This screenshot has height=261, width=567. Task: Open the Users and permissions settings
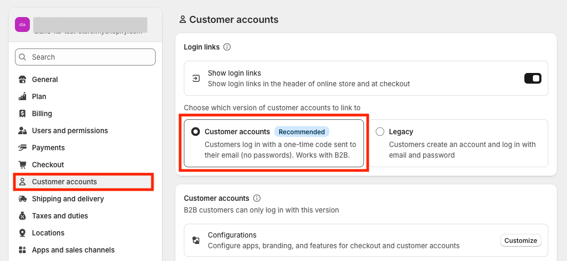[70, 130]
